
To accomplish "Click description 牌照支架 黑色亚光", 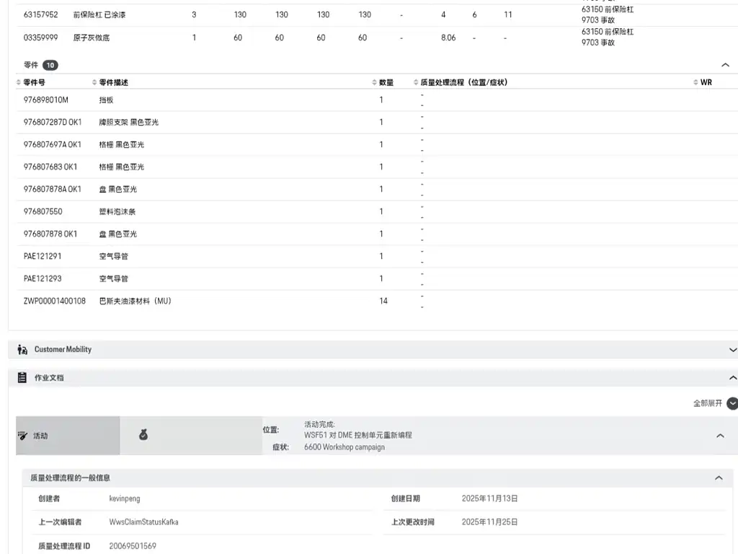I will [x=128, y=122].
